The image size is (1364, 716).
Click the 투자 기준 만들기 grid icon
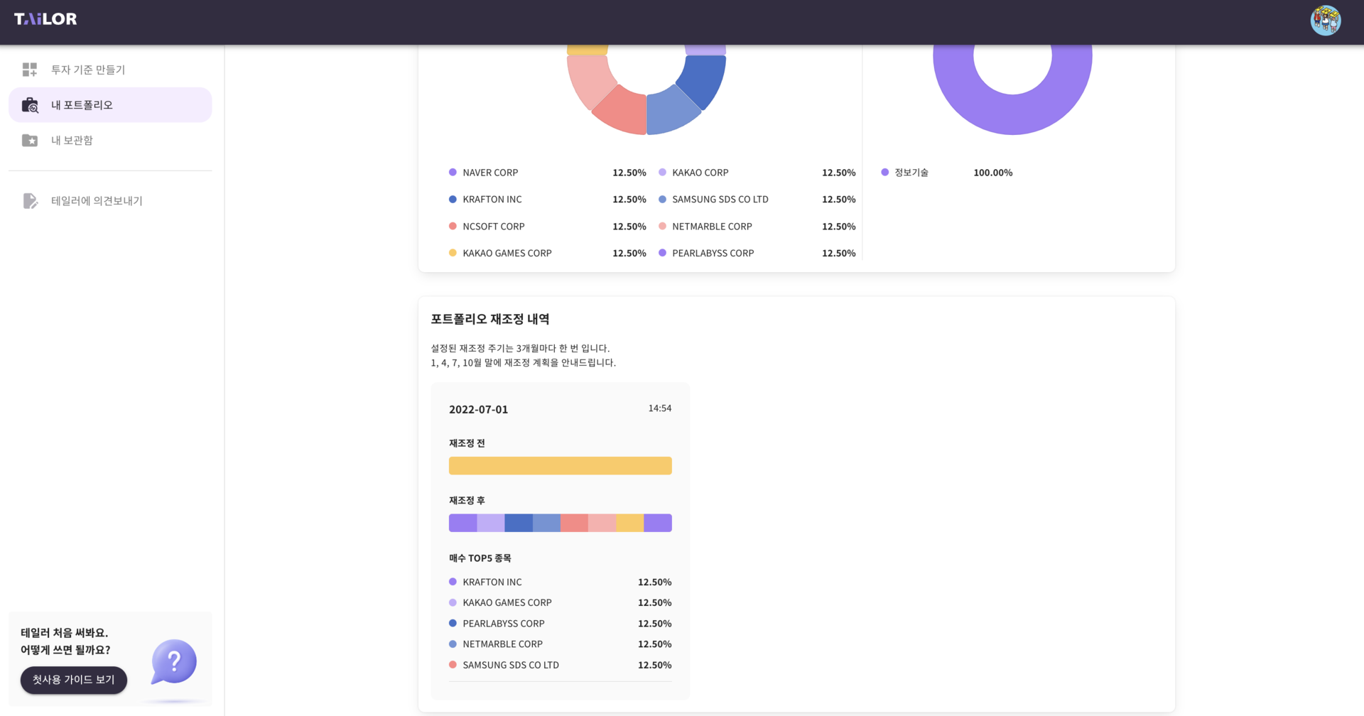30,70
